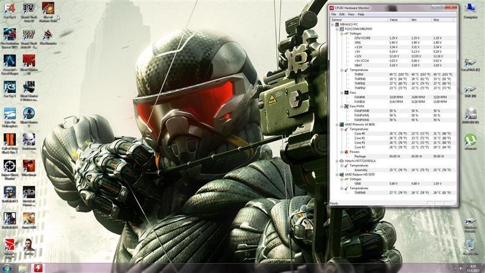Screen dimensions: 485x273
Task: Select the Pro Evolution Soccer 2013 shortcut
Action: [10, 35]
